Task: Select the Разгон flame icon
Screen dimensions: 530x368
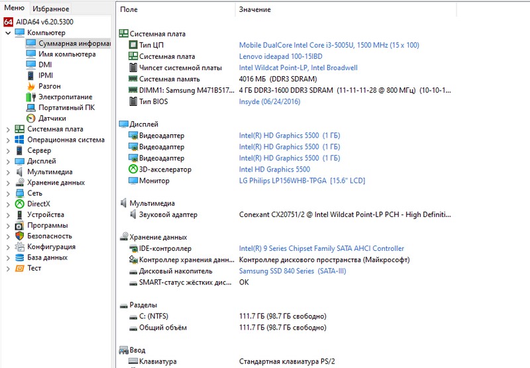Action: [x=30, y=86]
